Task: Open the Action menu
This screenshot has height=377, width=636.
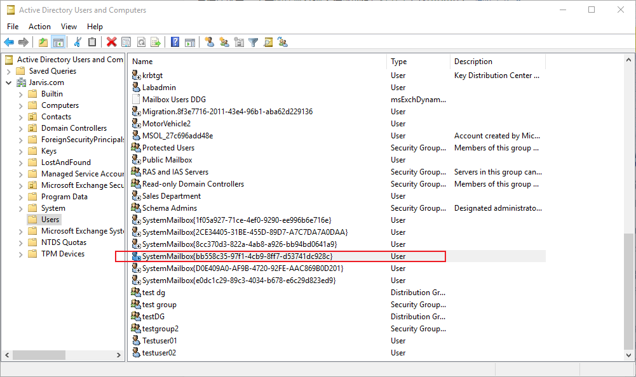Action: coord(40,27)
